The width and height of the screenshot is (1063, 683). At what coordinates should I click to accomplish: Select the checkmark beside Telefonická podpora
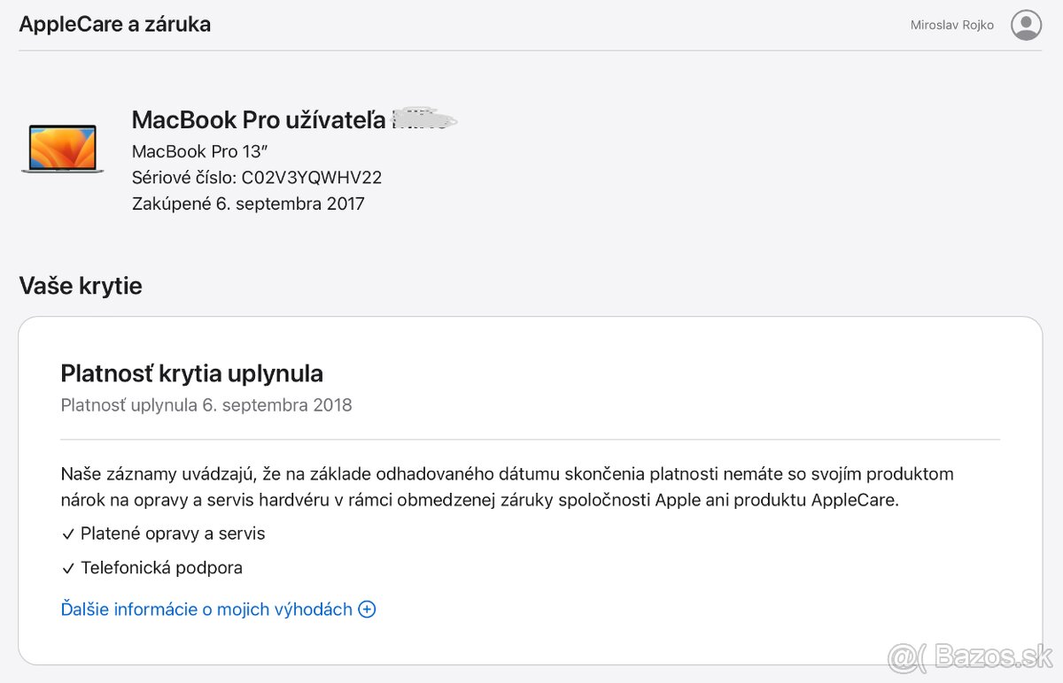[67, 567]
